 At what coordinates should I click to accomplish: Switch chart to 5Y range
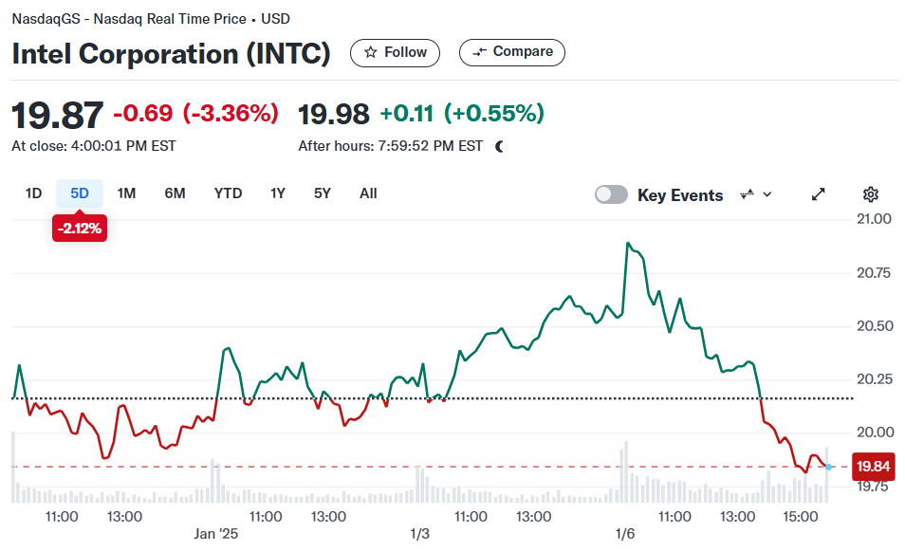click(322, 193)
